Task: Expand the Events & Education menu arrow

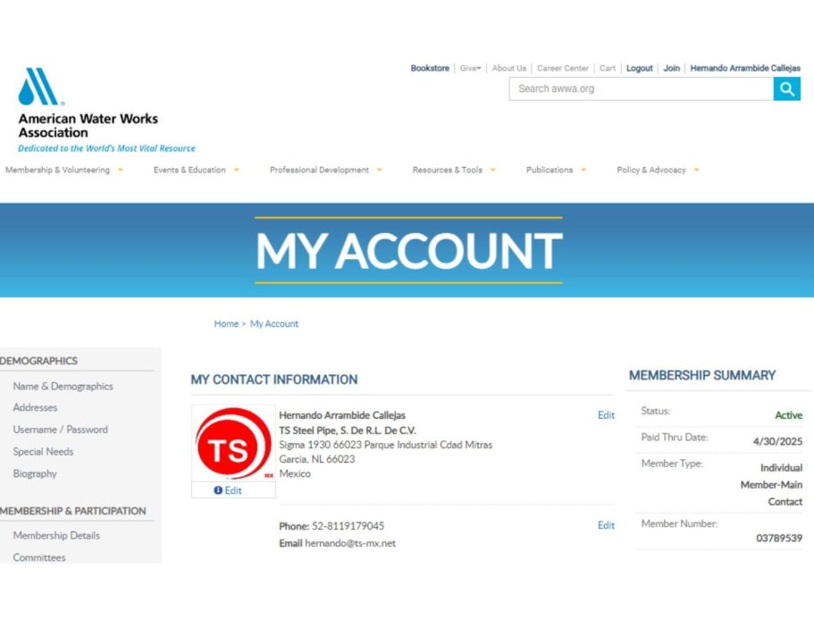Action: [236, 170]
